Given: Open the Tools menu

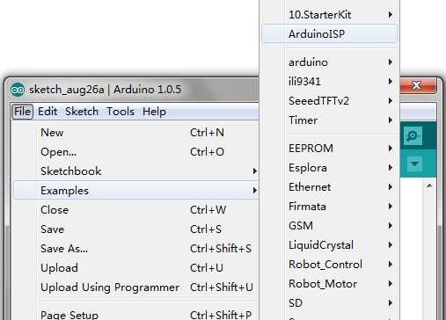Looking at the screenshot, I should click(121, 112).
